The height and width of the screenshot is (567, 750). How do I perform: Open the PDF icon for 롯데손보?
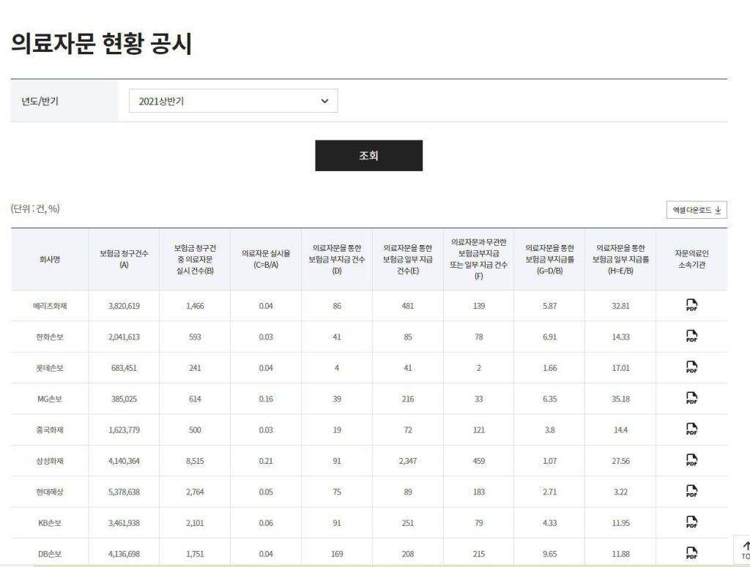point(691,367)
